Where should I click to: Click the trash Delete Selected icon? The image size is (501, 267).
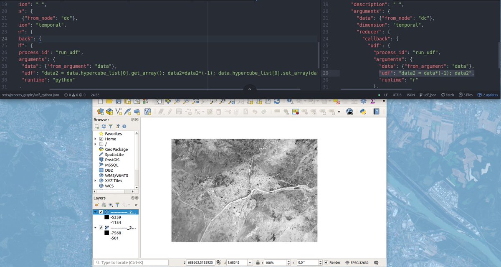point(218,111)
